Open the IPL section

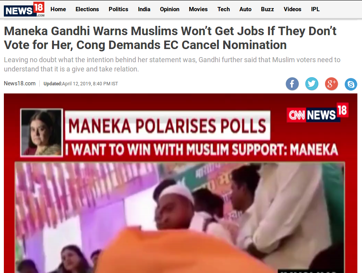(315, 9)
